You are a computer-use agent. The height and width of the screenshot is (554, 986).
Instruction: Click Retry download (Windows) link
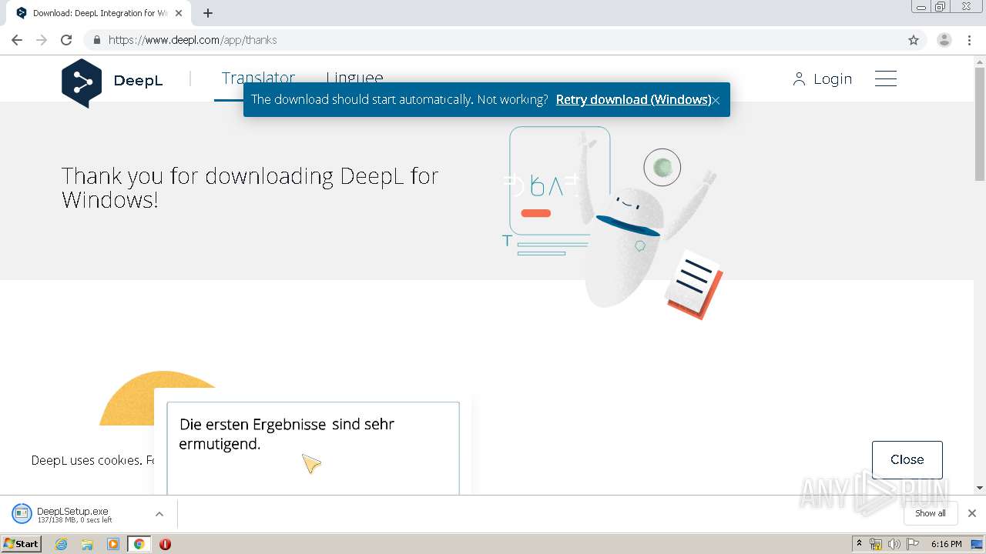coord(633,99)
